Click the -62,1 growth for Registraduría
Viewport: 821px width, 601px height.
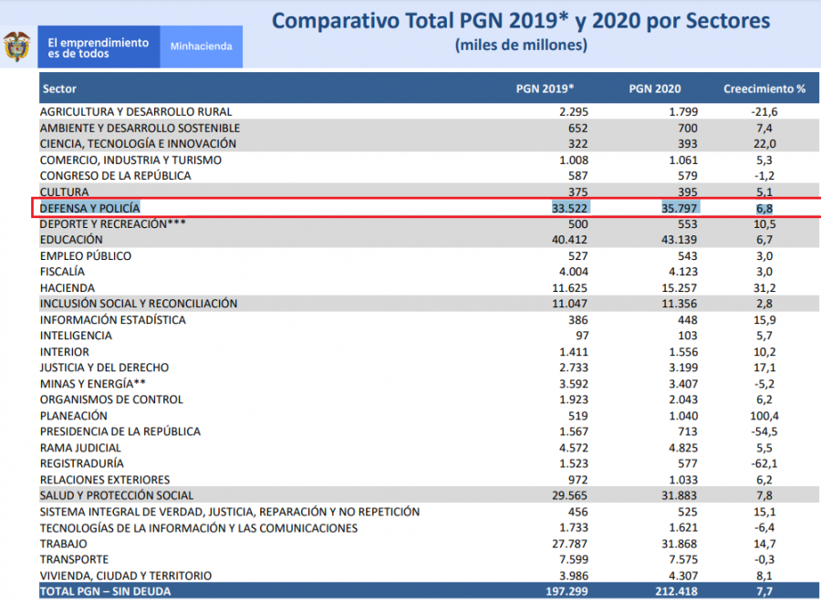click(765, 463)
